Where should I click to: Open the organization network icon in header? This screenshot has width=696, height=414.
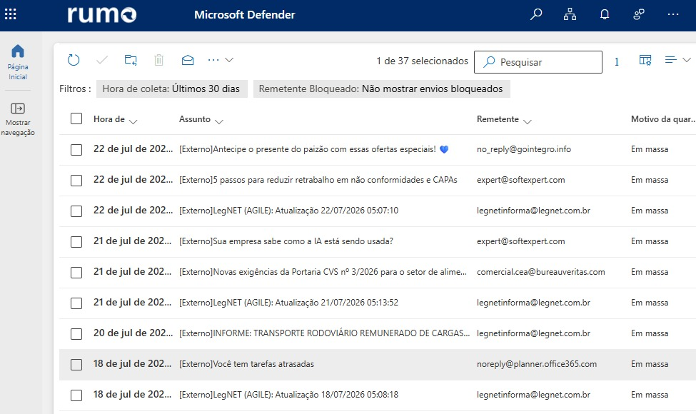(570, 15)
